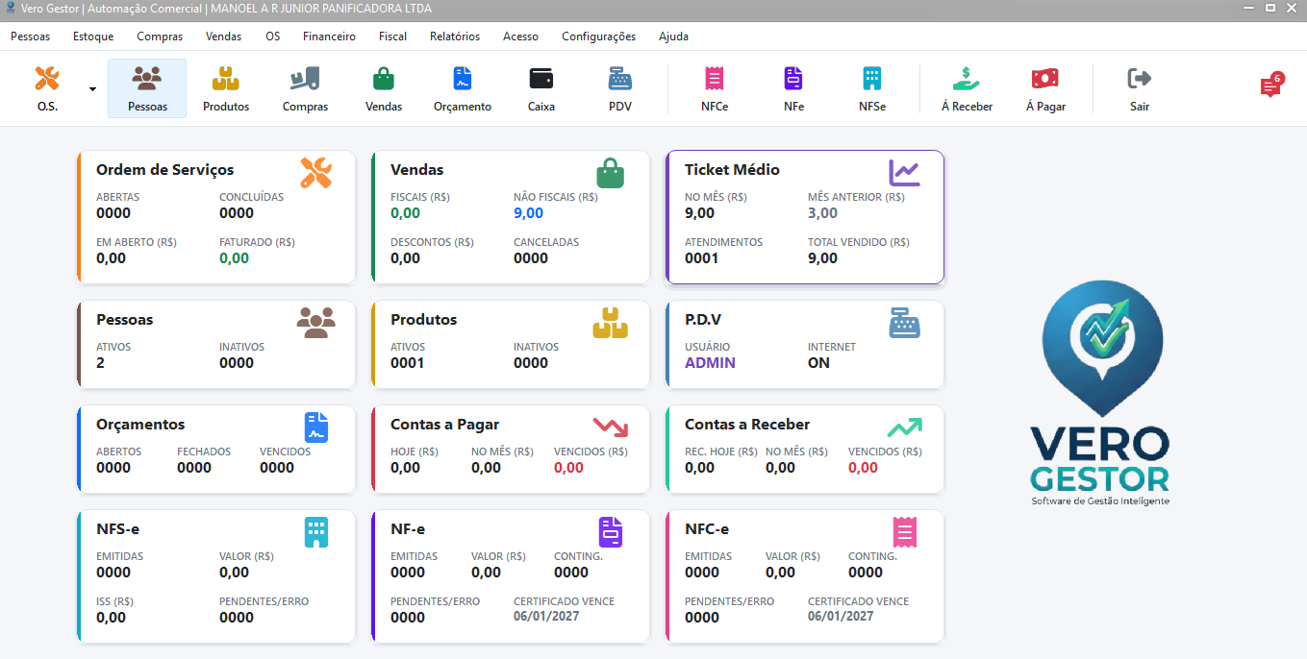1307x659 pixels.
Task: Click TOTAL VENDIDO (R$) label
Action: point(859,242)
